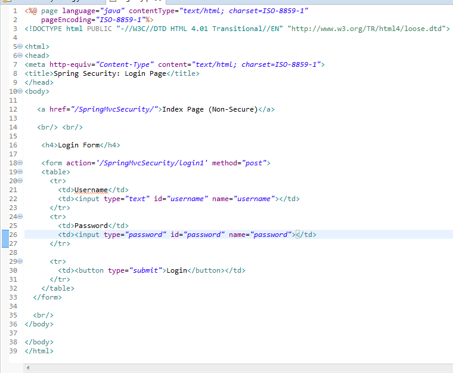Click the "Login Form" heading text
453x373 pixels.
79,145
